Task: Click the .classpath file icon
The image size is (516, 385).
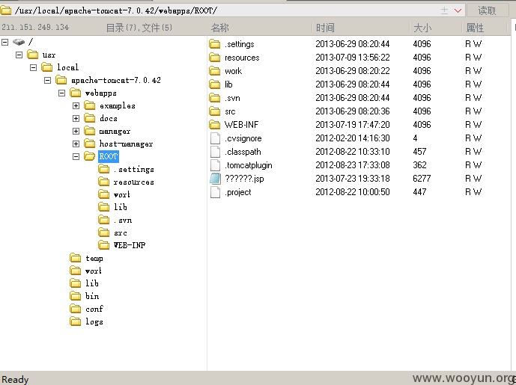Action: [215, 152]
